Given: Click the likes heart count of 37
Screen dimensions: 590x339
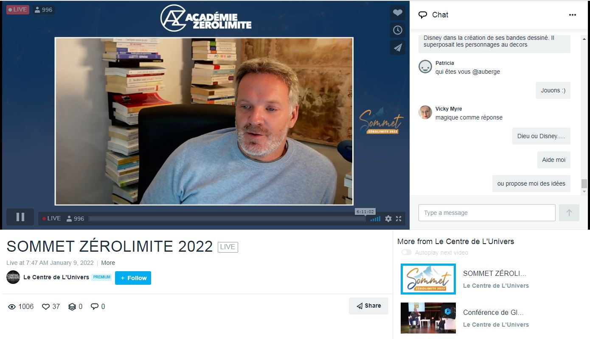Looking at the screenshot, I should click(51, 306).
